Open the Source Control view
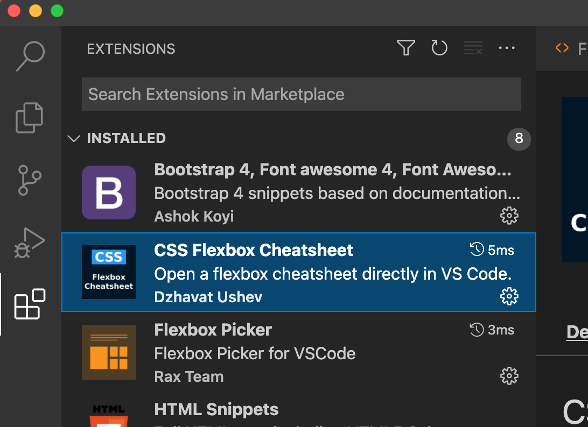588x427 pixels. pos(30,180)
